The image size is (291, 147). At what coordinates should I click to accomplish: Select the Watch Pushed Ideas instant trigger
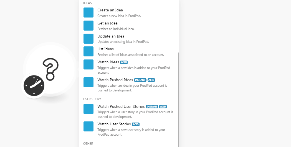[115, 80]
